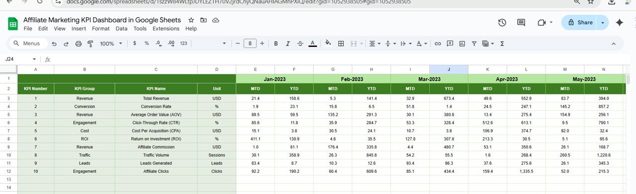Image resolution: width=636 pixels, height=194 pixels.
Task: Insert link with the chain icon
Action: point(438,44)
